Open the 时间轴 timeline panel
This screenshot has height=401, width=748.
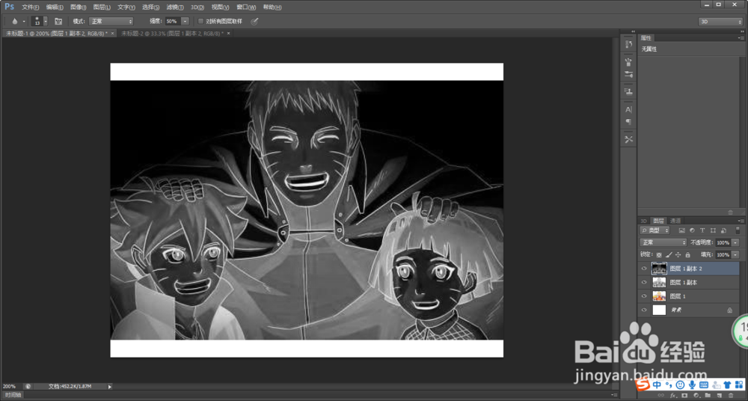[12, 395]
